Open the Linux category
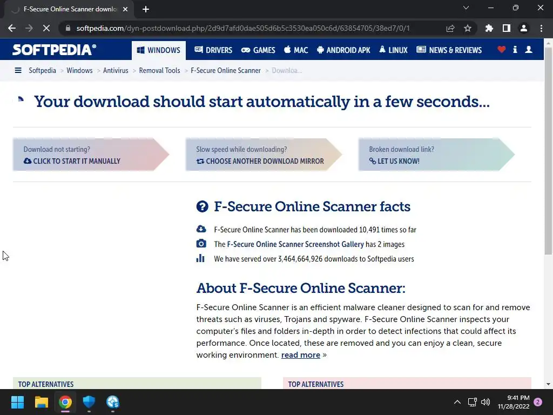 [x=394, y=50]
